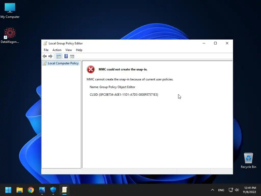261x196 pixels.
Task: Click "Name: Group Policy Object Editor" line
Action: coord(112,87)
